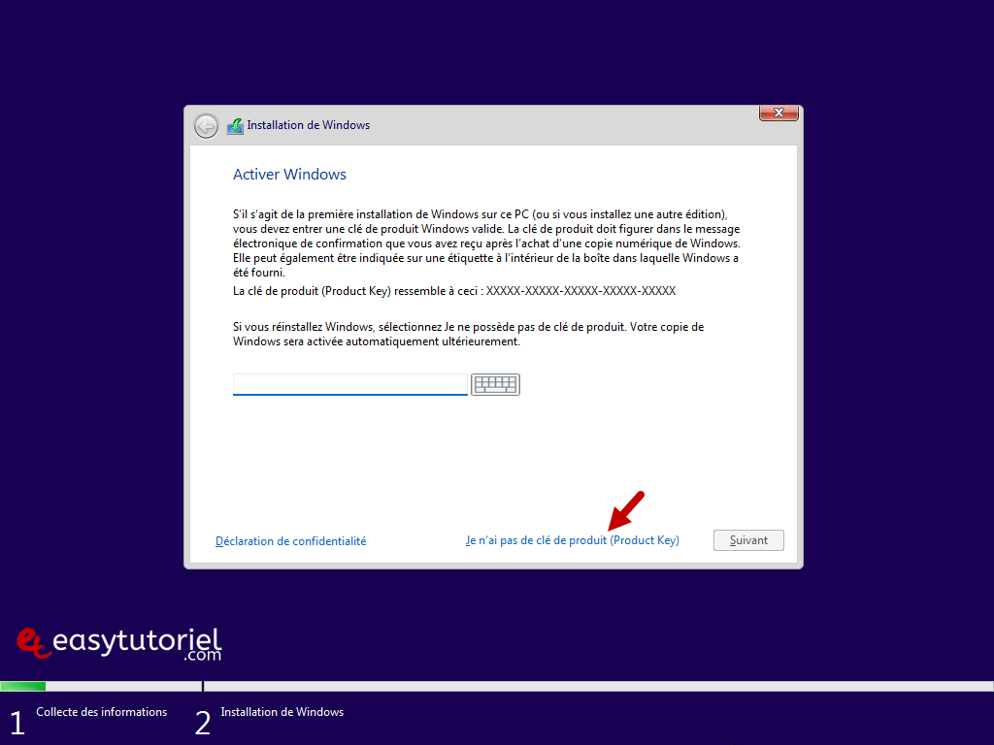Close the Installation de Windows dialog
Image resolution: width=994 pixels, height=745 pixels.
tap(779, 113)
